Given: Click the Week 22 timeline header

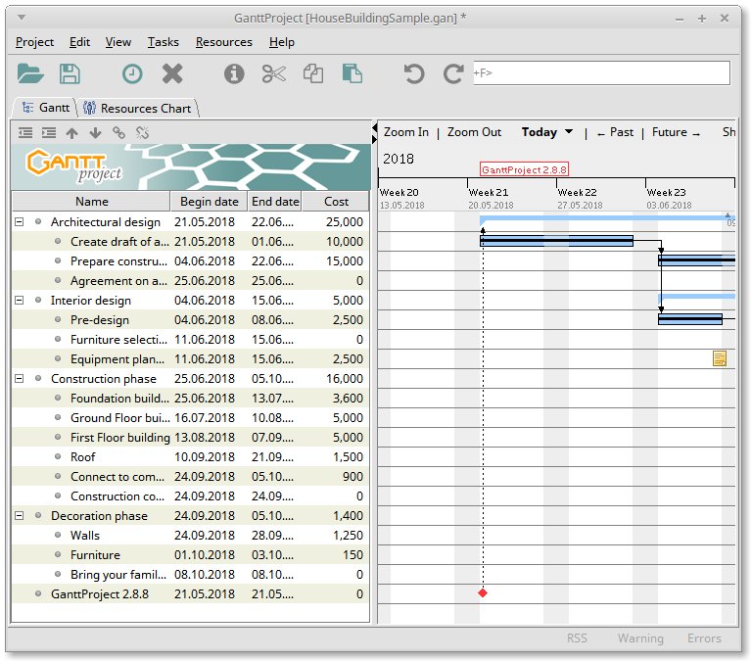Looking at the screenshot, I should click(x=577, y=193).
